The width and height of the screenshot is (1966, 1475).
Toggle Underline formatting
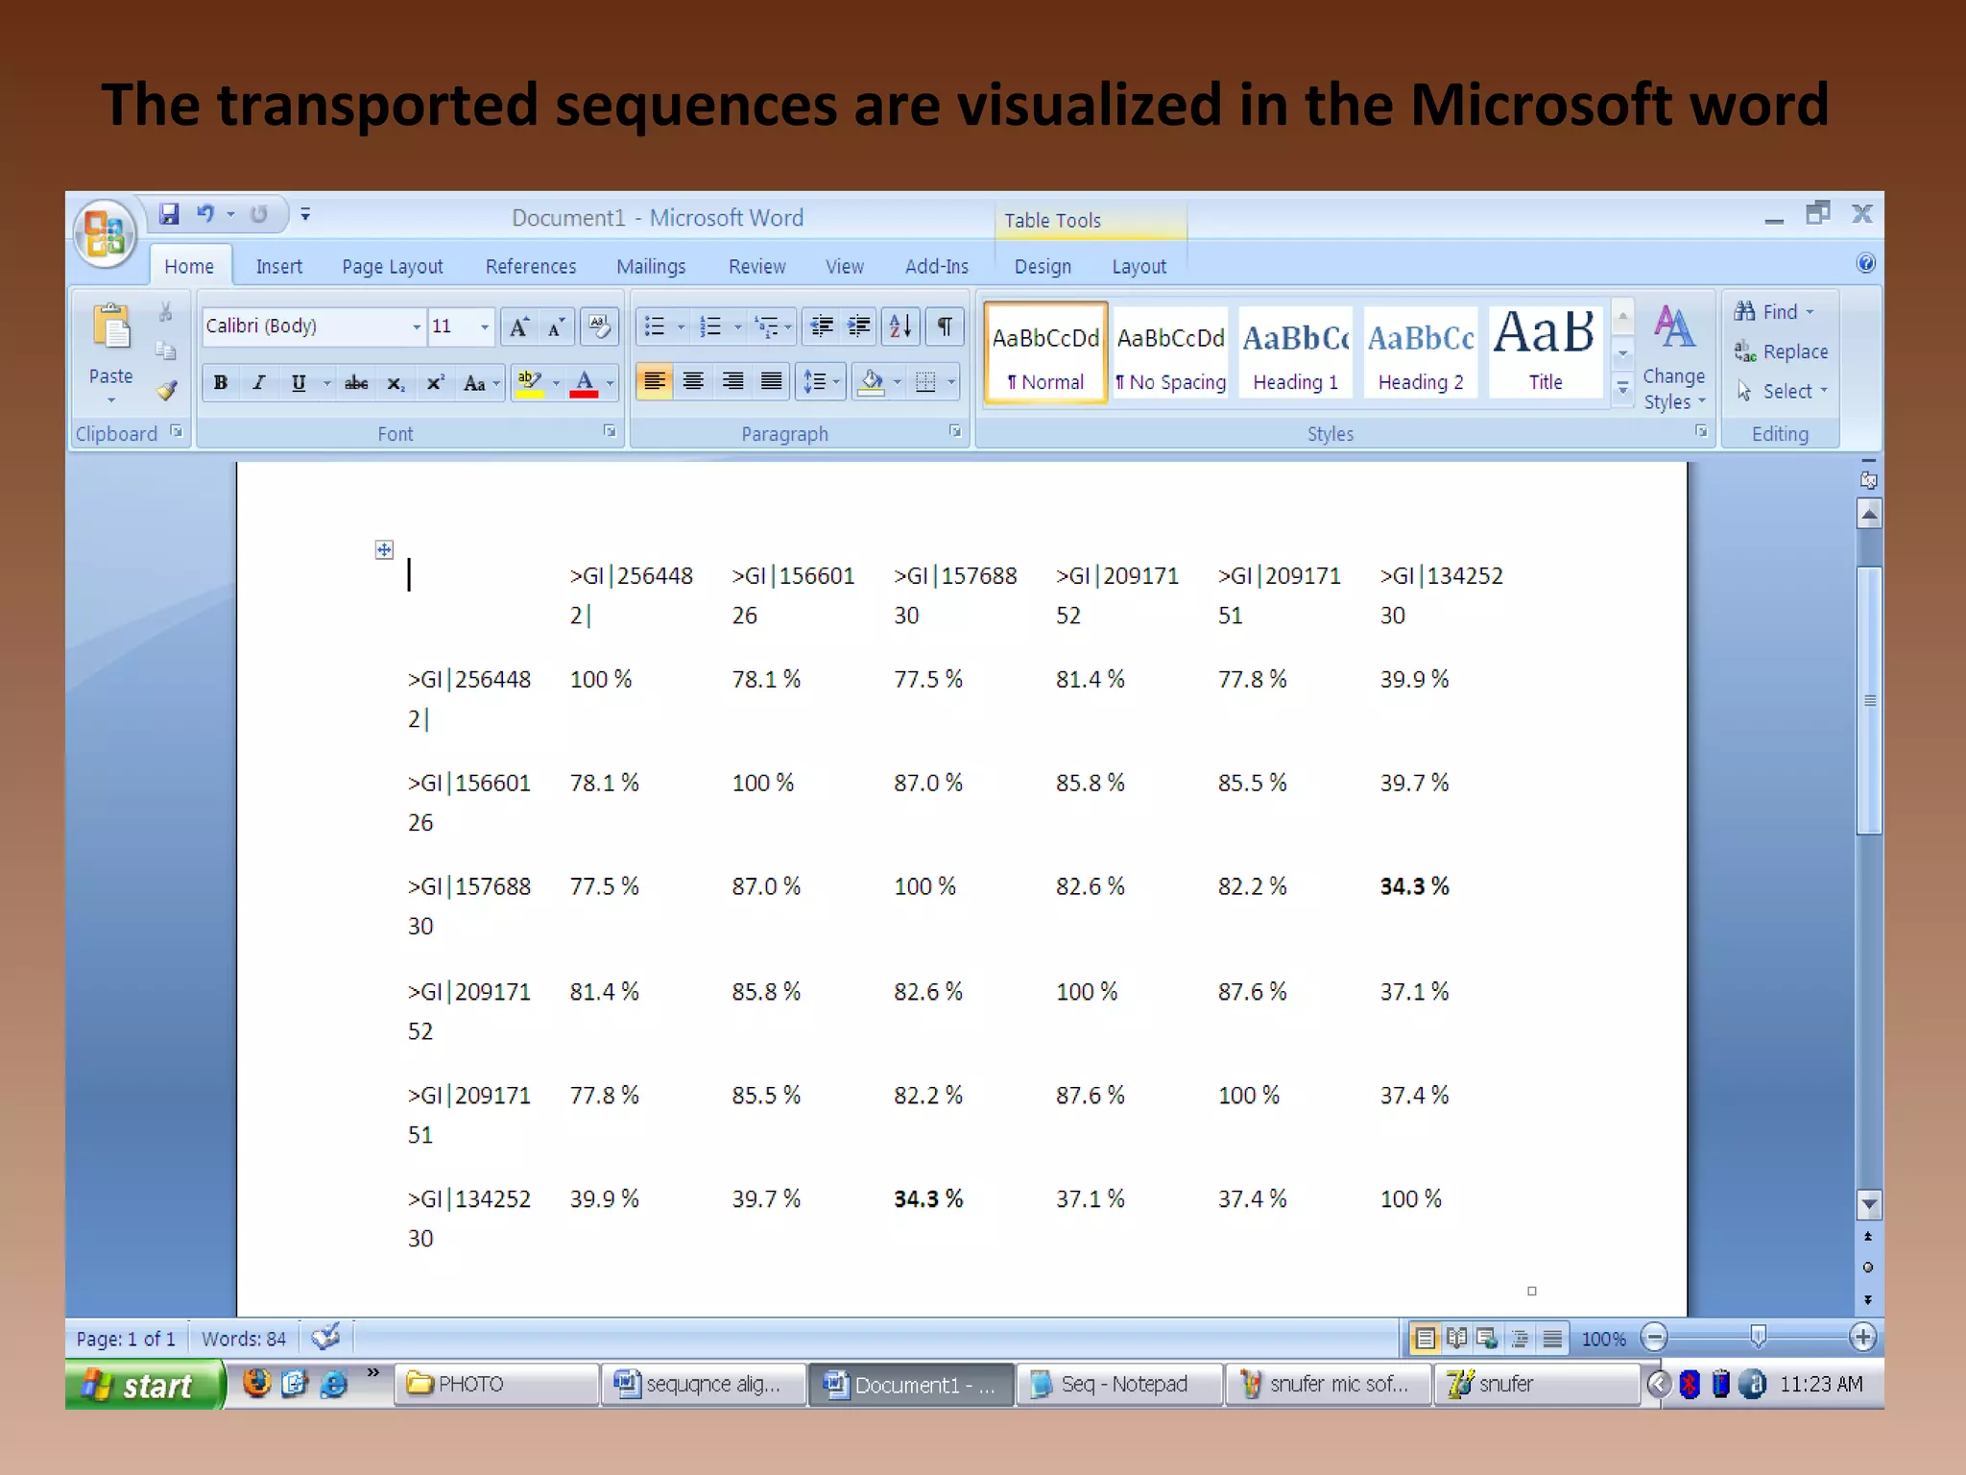[299, 383]
